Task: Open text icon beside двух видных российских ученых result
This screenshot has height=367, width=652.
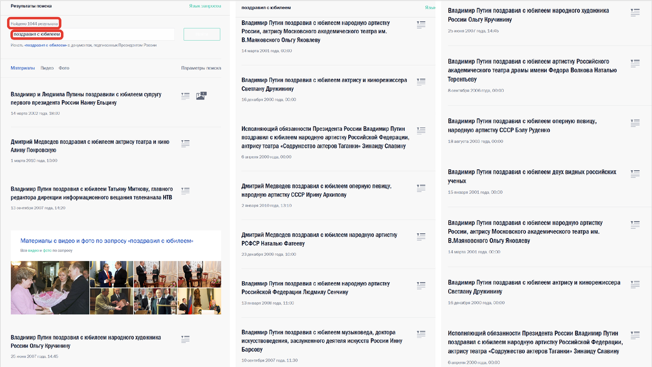Action: pyautogui.click(x=635, y=174)
